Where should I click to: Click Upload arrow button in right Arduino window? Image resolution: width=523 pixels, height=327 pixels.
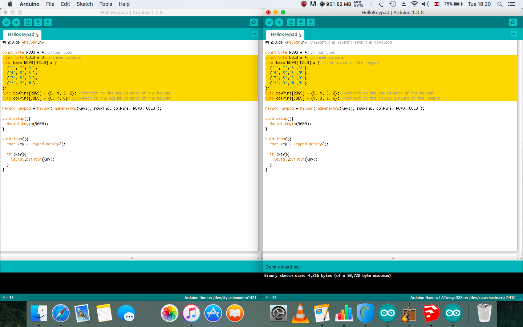point(279,22)
